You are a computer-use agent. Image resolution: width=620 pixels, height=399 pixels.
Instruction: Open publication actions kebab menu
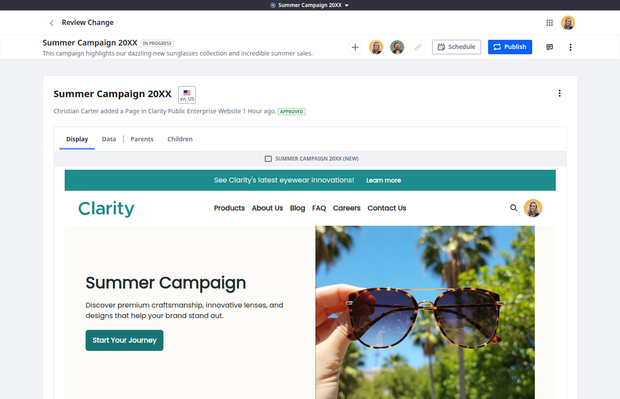coord(570,47)
